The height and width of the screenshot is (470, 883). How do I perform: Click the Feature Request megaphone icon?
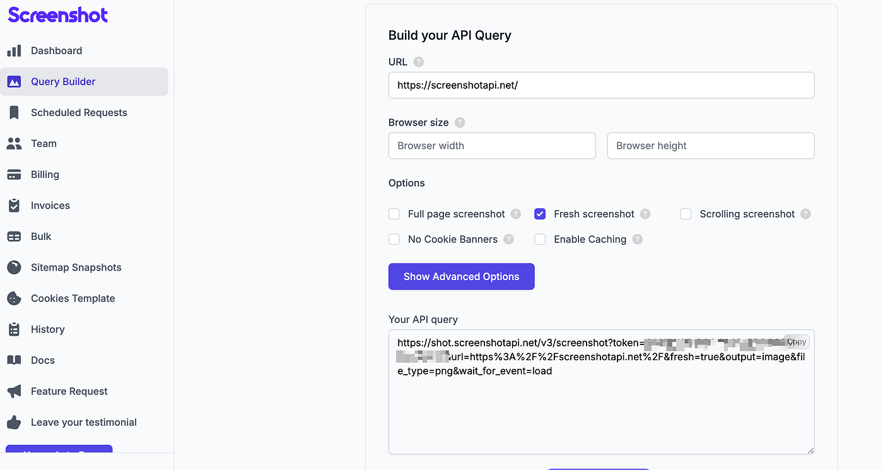click(x=14, y=391)
